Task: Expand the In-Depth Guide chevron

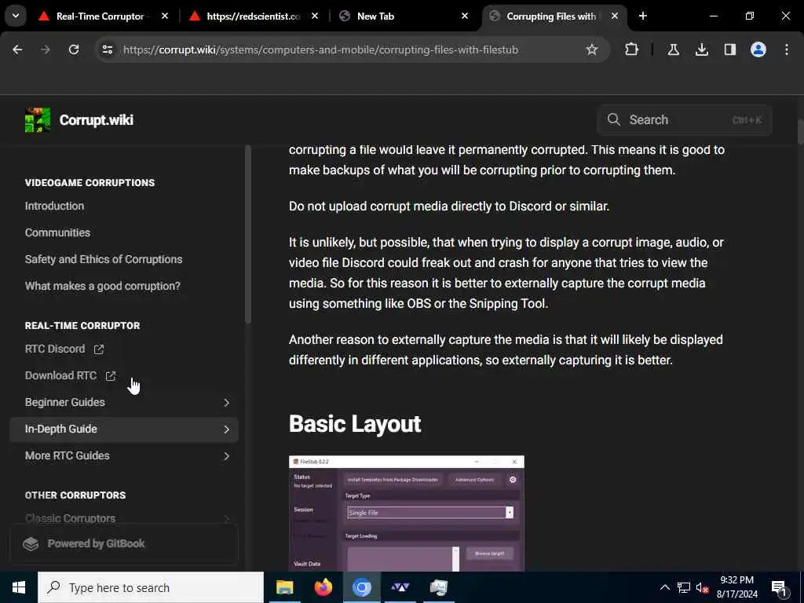Action: [226, 429]
